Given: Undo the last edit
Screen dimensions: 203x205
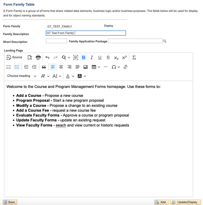Looking at the screenshot, I should tap(47, 57).
